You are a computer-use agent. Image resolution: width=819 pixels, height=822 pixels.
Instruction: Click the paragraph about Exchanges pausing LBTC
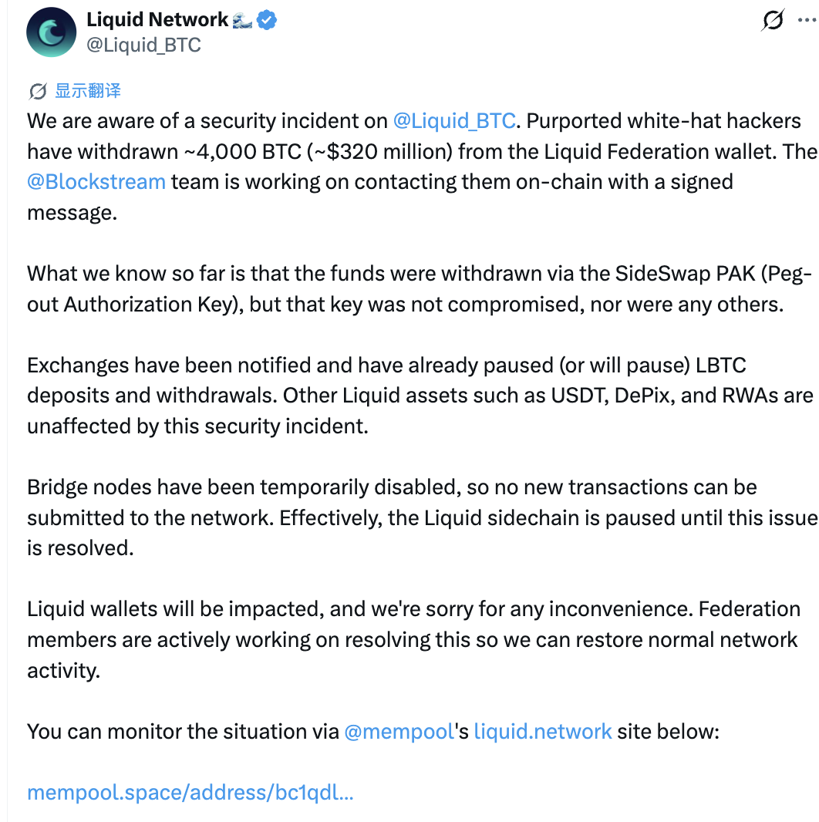coord(420,396)
